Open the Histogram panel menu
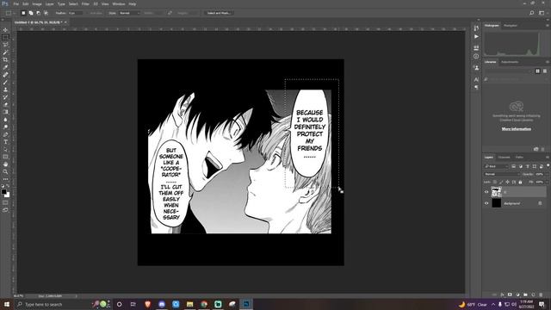The image size is (551, 310). pyautogui.click(x=548, y=25)
